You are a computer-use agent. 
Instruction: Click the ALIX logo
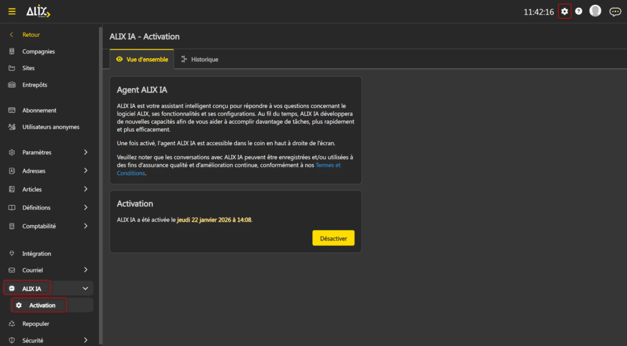tap(38, 12)
